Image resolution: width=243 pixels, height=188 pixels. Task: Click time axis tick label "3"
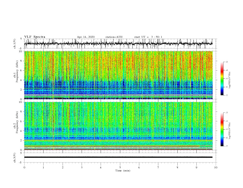[82, 167]
